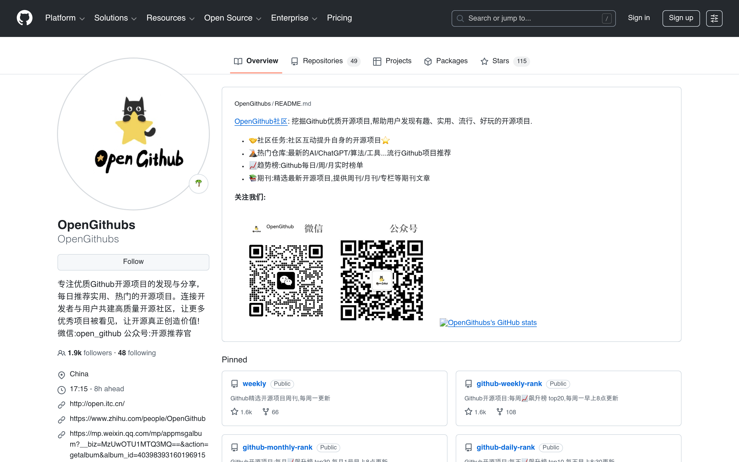Open the mp.weixin.qq.com album link
The width and height of the screenshot is (739, 462).
(139, 444)
